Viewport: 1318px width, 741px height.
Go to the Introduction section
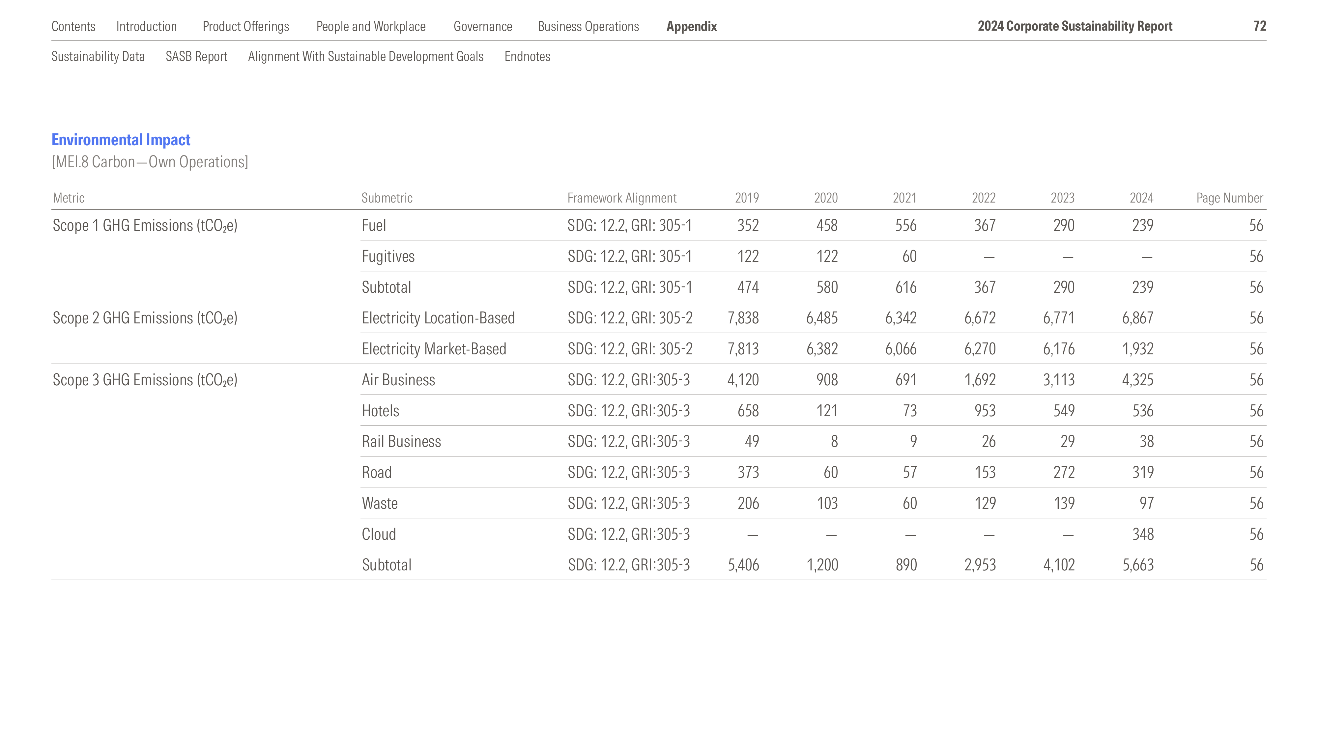pyautogui.click(x=146, y=26)
